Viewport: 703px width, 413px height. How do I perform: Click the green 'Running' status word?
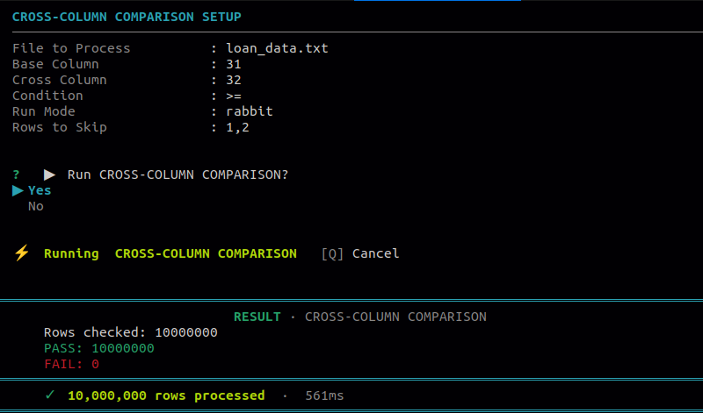click(x=71, y=253)
